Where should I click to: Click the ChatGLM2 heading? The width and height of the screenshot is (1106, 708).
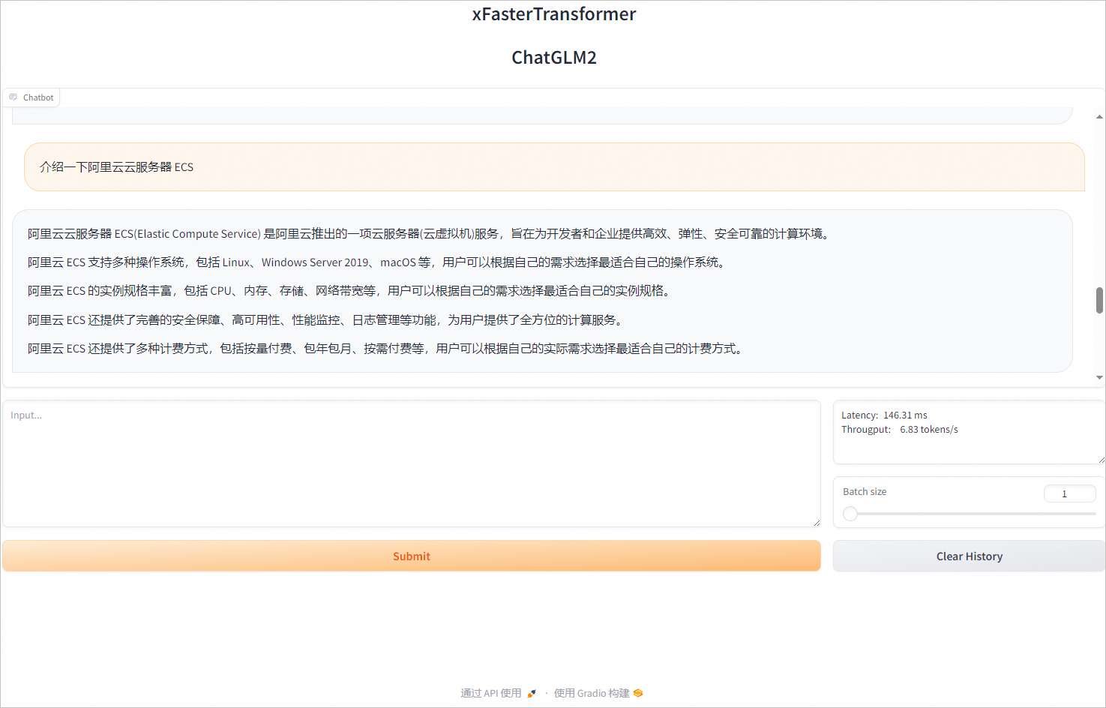pyautogui.click(x=554, y=58)
